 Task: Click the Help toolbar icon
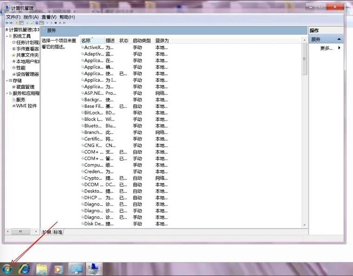tap(37, 23)
